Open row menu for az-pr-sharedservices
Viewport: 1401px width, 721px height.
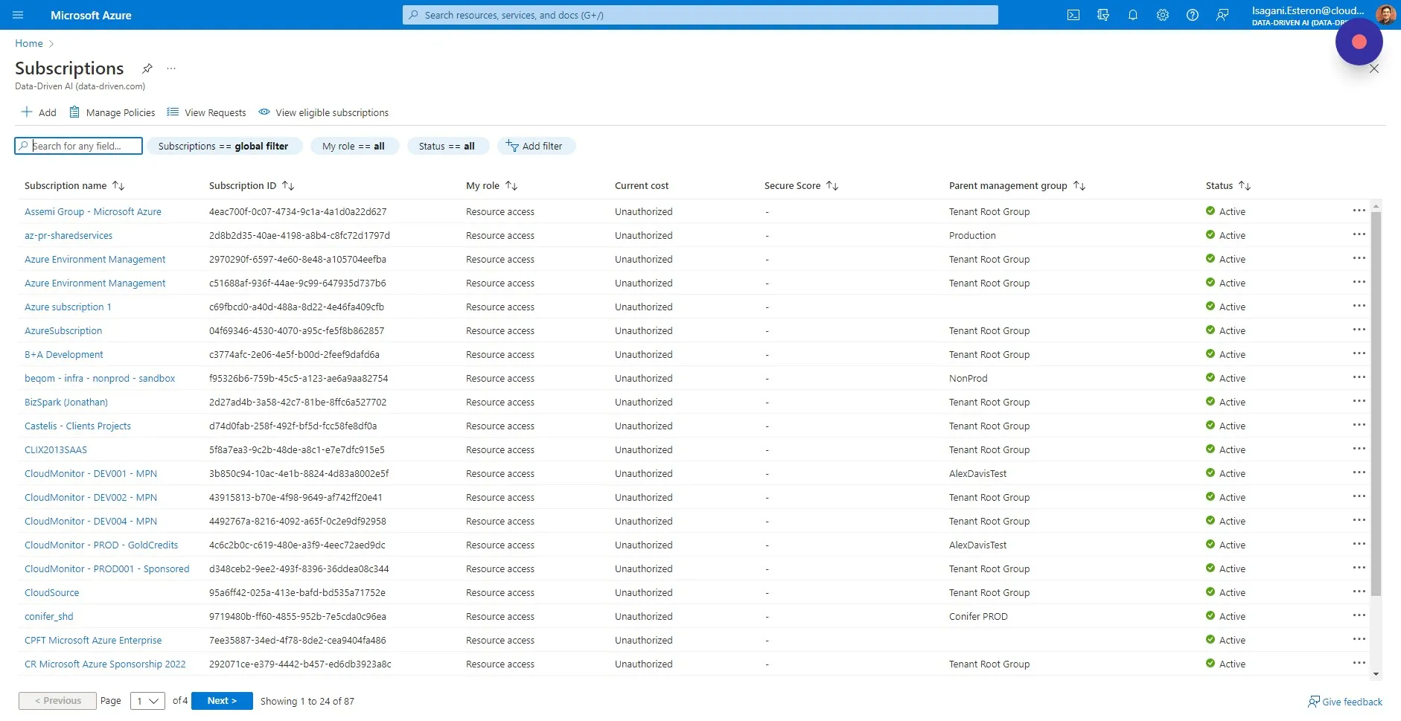[1359, 234]
